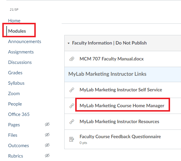Collapse the Faculty Information module arrow
Image resolution: width=181 pixels, height=161 pixels.
click(69, 43)
